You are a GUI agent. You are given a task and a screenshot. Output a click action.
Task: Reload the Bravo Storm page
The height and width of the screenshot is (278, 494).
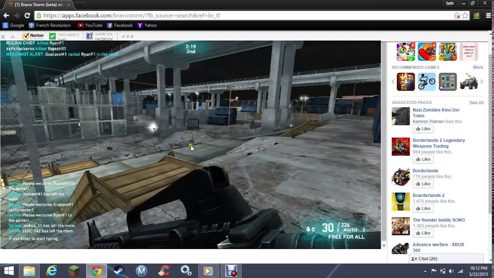click(x=27, y=15)
